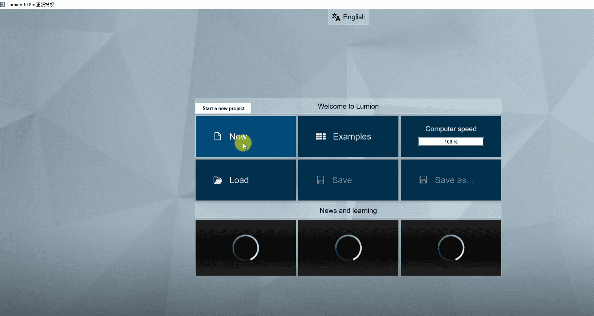Click the News and learning header
Viewport: 594px width, 316px height.
click(348, 211)
